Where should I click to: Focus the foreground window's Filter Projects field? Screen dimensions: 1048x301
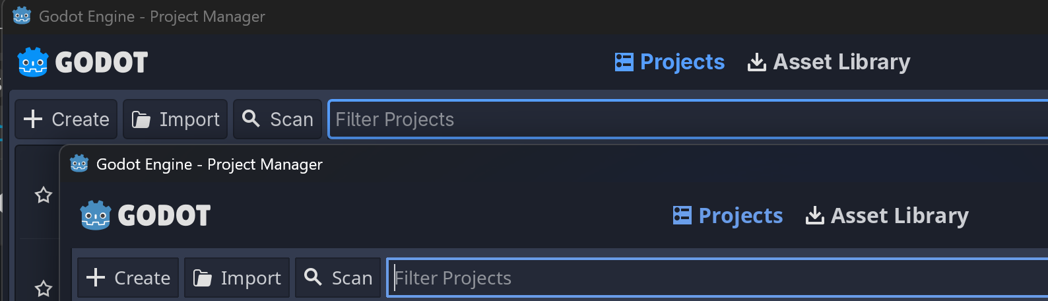pyautogui.click(x=660, y=278)
